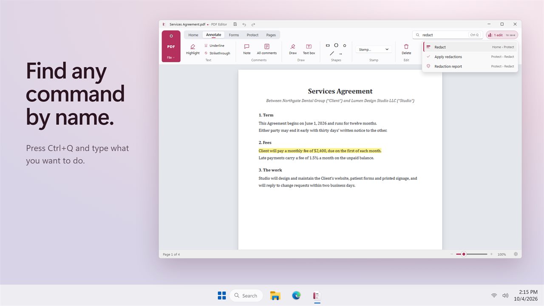The height and width of the screenshot is (306, 544).
Task: Select the Draw tool
Action: pyautogui.click(x=293, y=49)
